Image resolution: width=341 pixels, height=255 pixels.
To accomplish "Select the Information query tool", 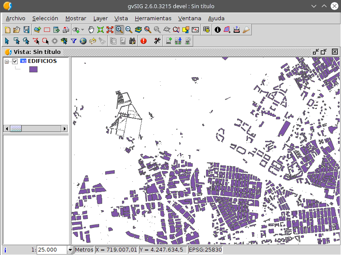I will (x=217, y=30).
